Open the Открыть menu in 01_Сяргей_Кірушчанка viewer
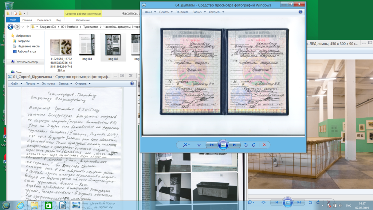 83,83
